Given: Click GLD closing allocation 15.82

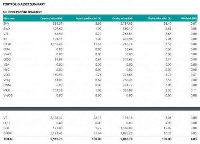Looking at the screenshot, I should pyautogui.click(x=168, y=128).
